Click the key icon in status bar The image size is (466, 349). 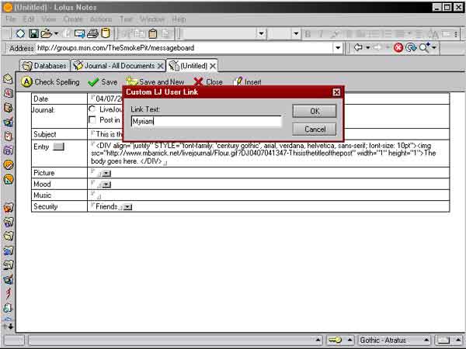click(x=335, y=340)
